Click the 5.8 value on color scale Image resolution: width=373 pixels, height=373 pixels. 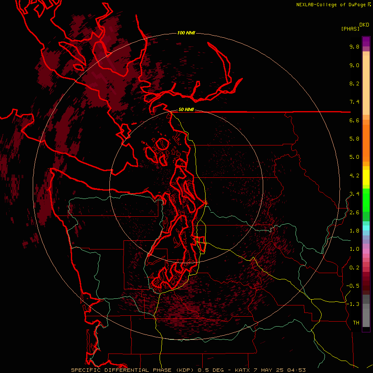[x=354, y=139]
